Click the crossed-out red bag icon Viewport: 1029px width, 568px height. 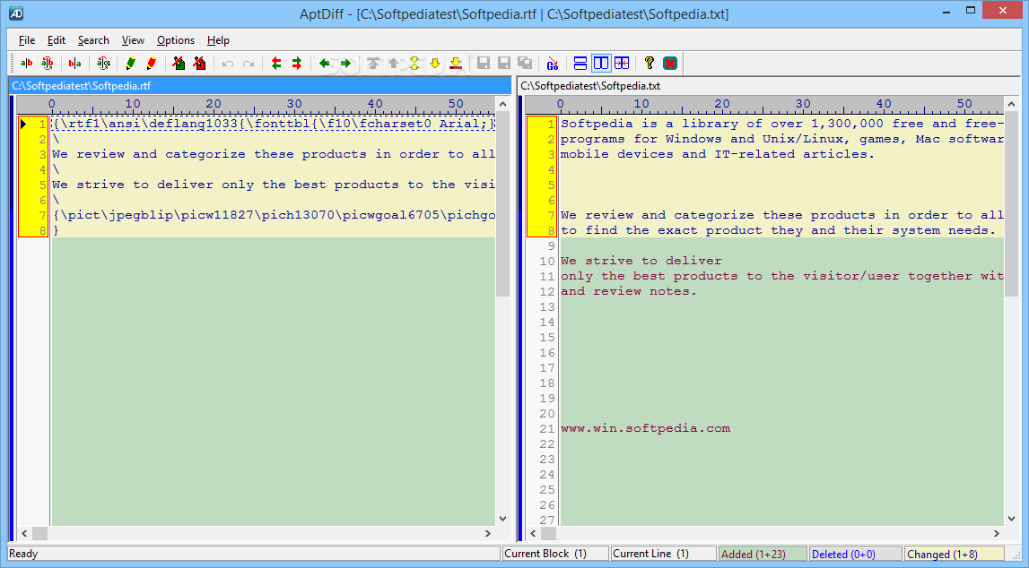pyautogui.click(x=199, y=63)
